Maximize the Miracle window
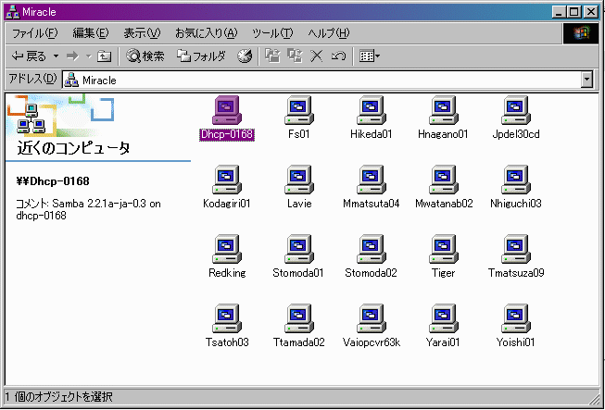The height and width of the screenshot is (410, 605). click(574, 12)
